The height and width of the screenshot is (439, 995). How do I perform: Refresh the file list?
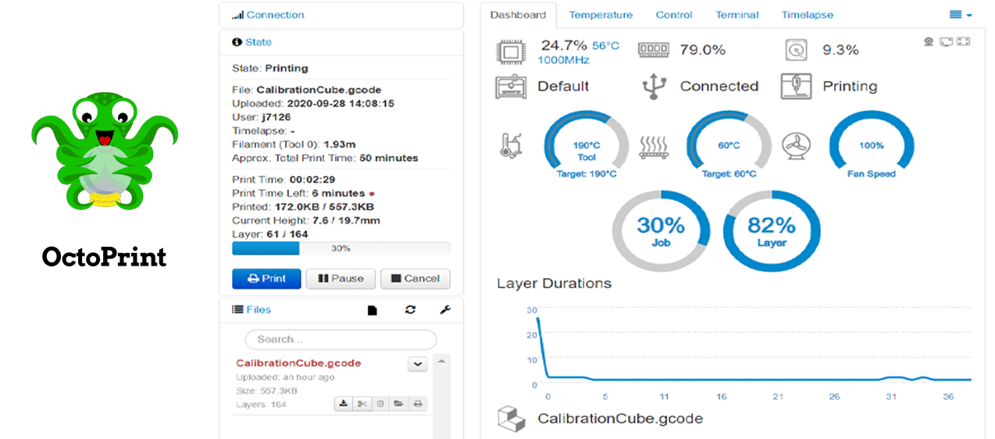410,310
